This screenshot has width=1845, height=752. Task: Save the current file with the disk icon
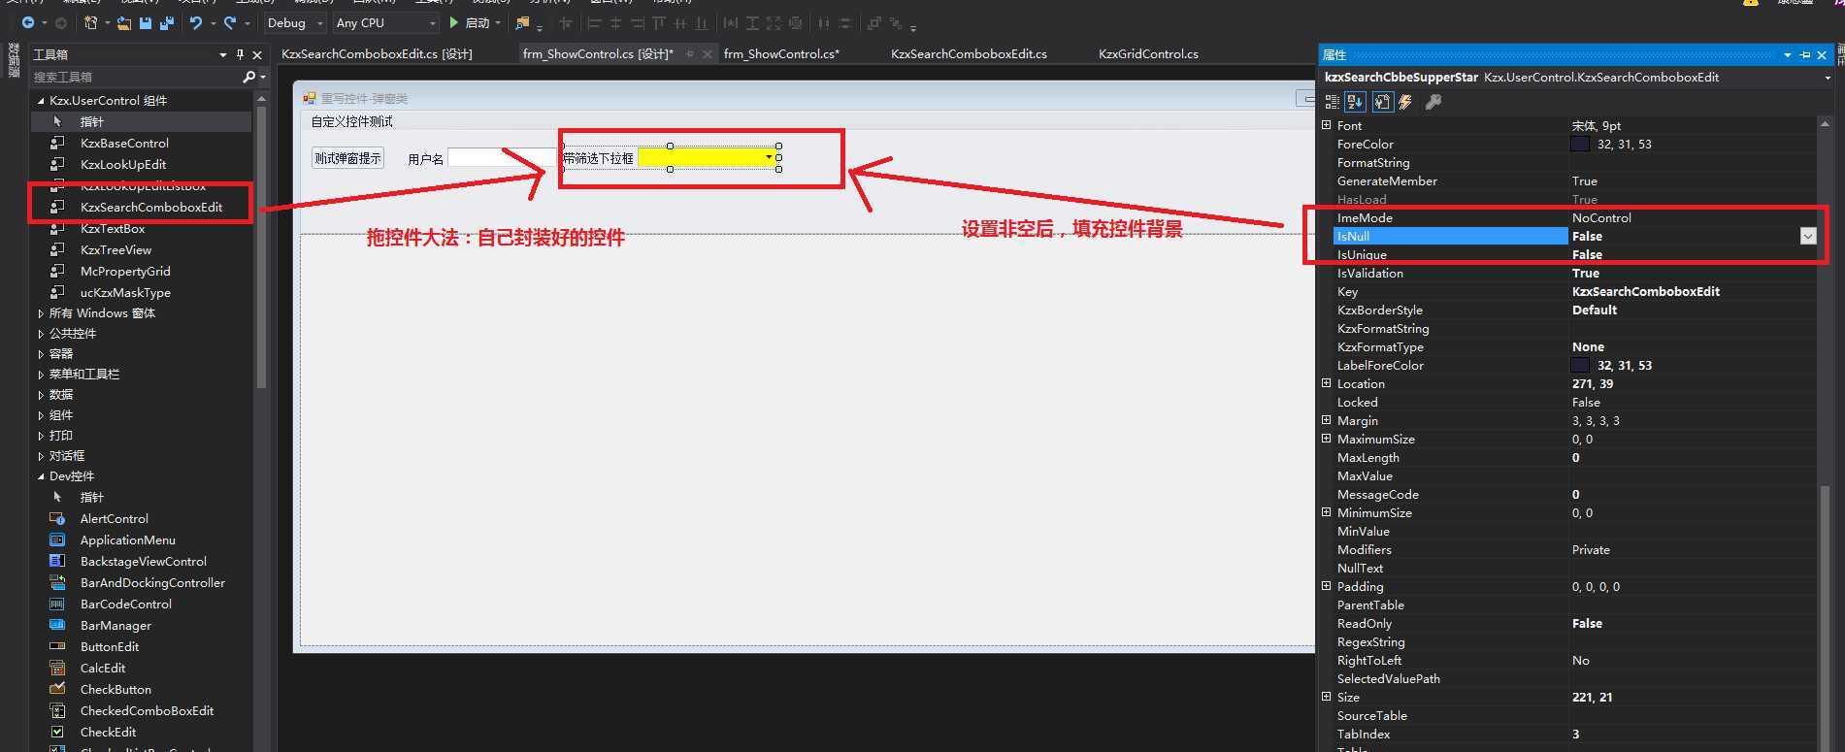click(146, 22)
